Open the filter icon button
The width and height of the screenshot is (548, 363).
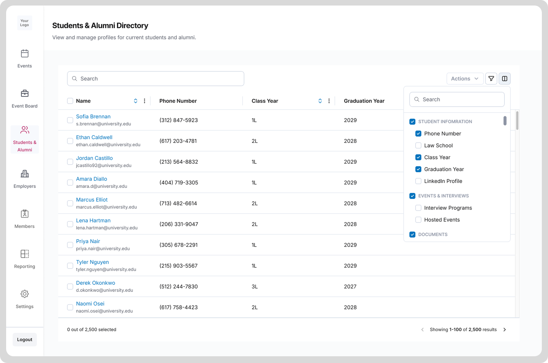click(x=491, y=78)
